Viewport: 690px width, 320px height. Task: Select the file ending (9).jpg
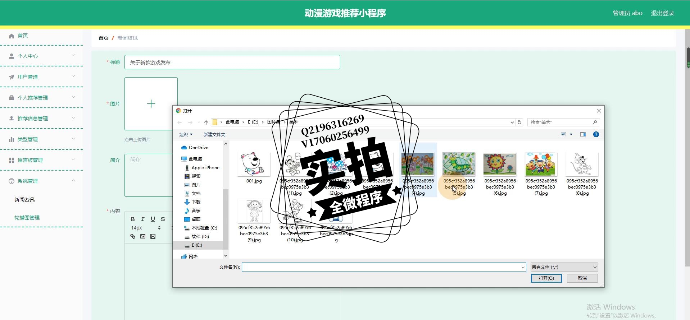pyautogui.click(x=254, y=221)
